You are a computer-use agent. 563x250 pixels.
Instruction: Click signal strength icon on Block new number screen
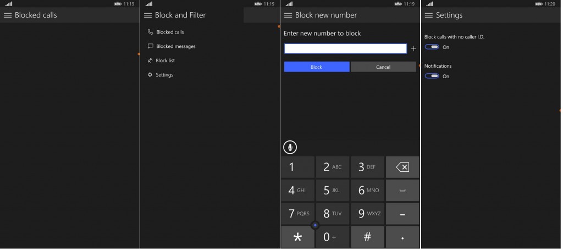pos(289,4)
